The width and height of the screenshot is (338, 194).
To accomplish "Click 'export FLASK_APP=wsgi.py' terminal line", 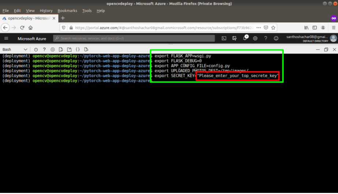I will (x=183, y=56).
